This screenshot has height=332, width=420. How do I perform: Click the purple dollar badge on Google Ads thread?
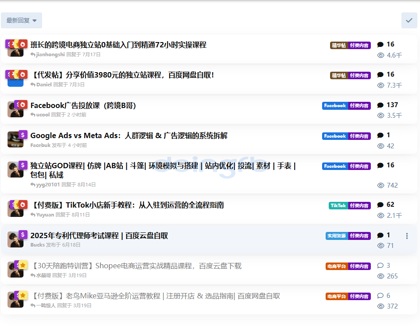[x=23, y=135]
